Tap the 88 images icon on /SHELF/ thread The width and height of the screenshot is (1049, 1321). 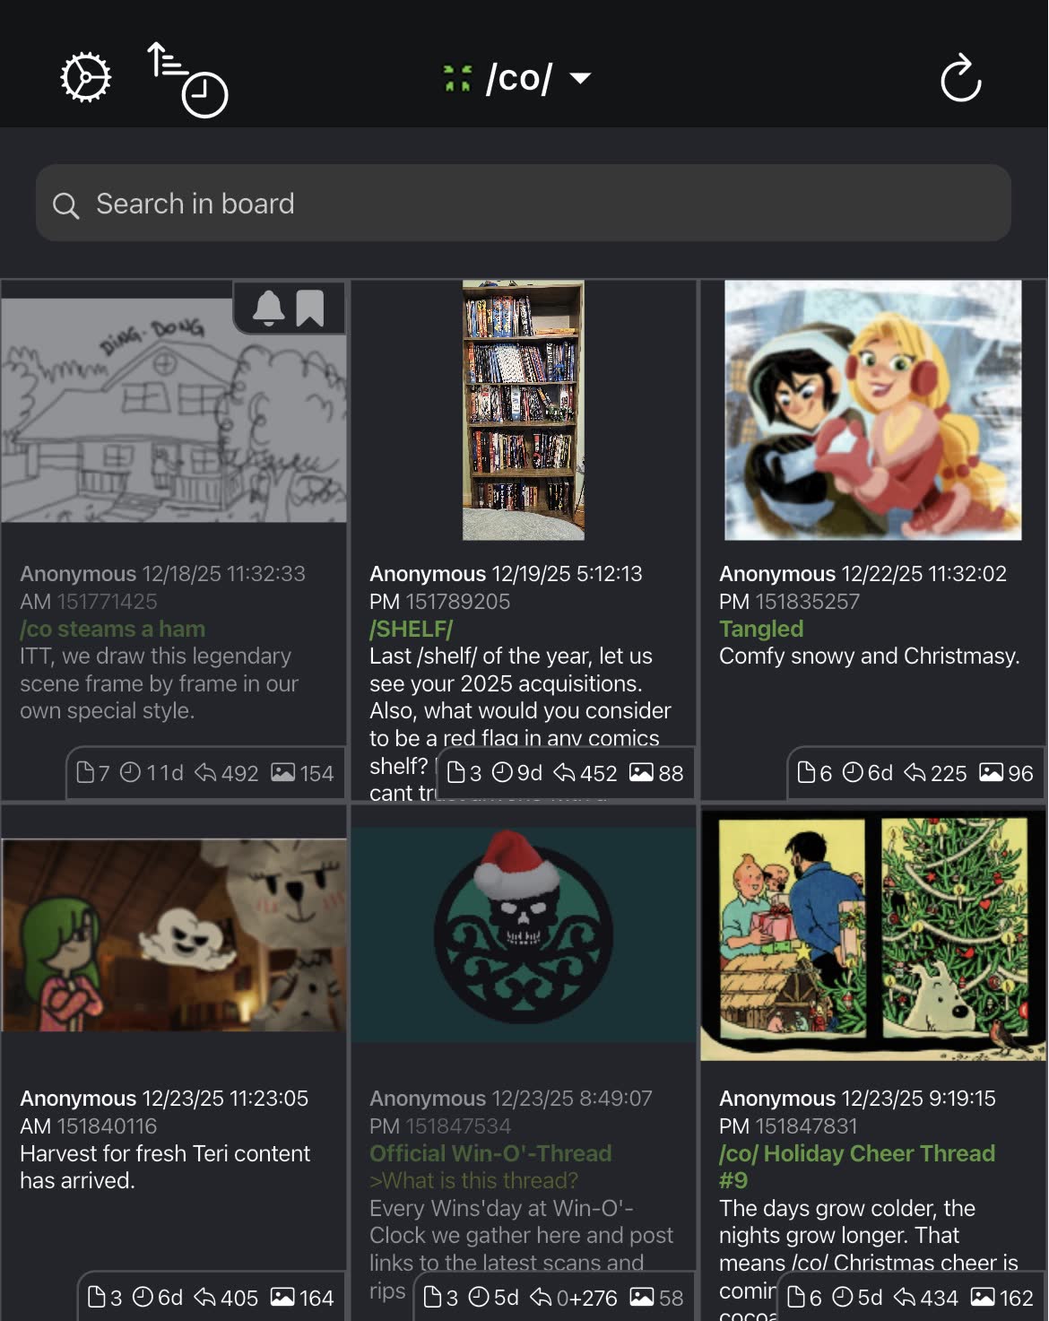click(x=641, y=772)
